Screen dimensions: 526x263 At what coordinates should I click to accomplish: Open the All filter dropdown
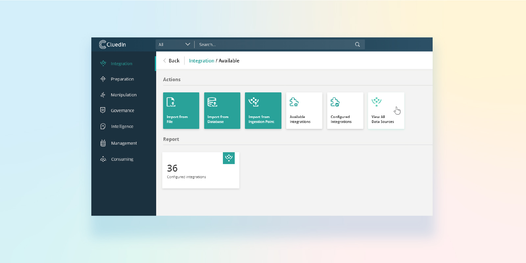175,44
